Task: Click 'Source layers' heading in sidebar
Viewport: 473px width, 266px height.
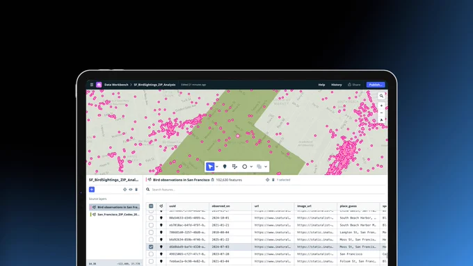Action: pyautogui.click(x=98, y=199)
